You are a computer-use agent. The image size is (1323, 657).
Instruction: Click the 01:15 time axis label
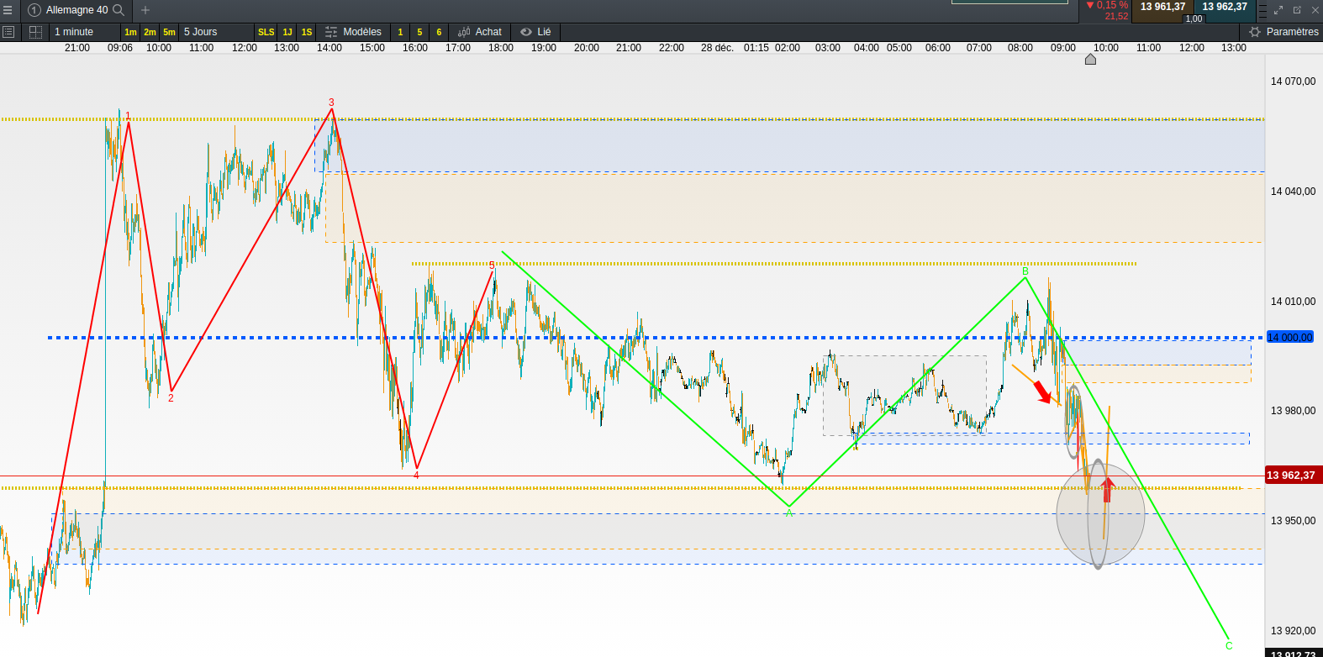[756, 48]
